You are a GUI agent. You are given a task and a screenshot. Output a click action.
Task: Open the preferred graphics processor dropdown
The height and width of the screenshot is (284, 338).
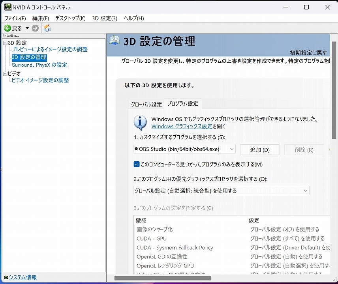[222, 191]
